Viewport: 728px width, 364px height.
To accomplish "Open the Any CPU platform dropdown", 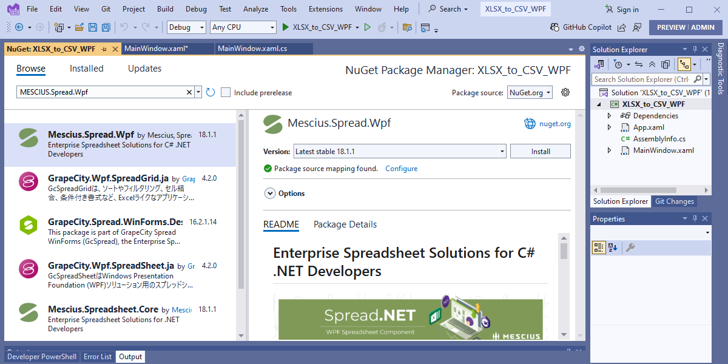I will point(243,27).
